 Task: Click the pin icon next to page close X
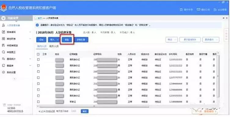coord(224,18)
